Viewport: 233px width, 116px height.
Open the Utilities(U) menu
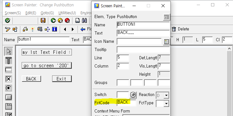(67, 13)
